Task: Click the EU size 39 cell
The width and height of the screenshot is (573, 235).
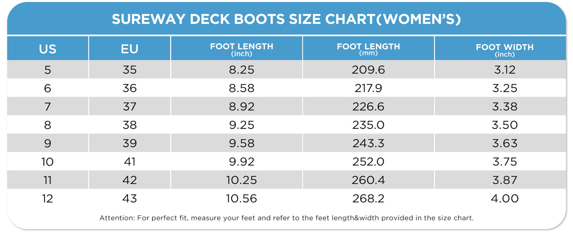Action: pos(130,143)
